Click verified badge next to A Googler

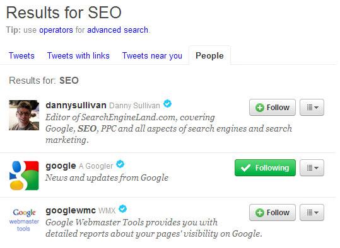click(x=120, y=164)
